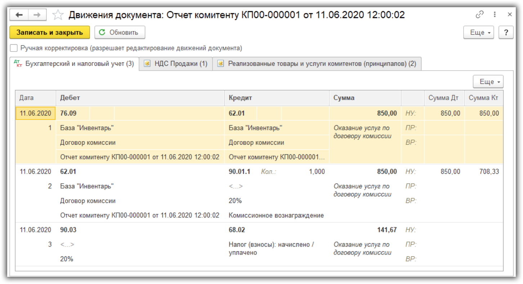Click Записать и закрыть button
The height and width of the screenshot is (284, 523).
[x=50, y=32]
